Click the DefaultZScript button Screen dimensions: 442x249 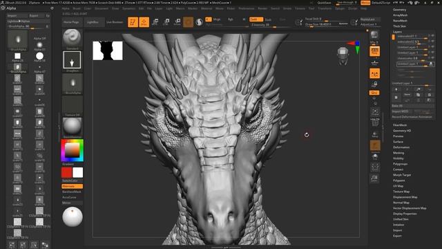tap(381, 3)
